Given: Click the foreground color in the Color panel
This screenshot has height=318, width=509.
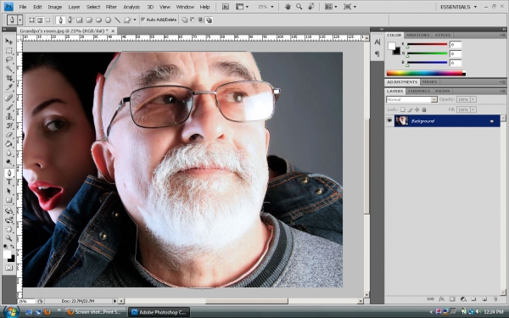Looking at the screenshot, I should (391, 47).
